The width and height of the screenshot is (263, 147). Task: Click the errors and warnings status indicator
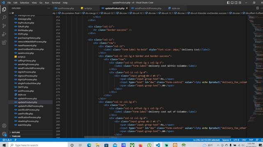click(x=7, y=140)
